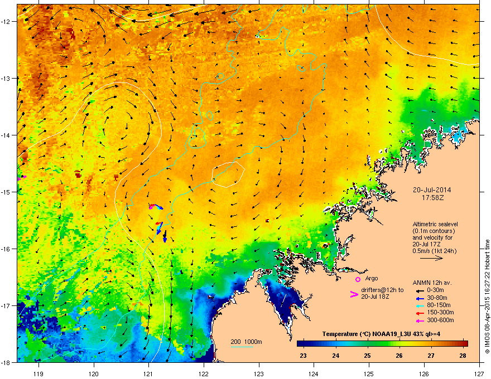Click the latitude axis label '-15'
The width and height of the screenshot is (491, 379).
[x=6, y=192]
